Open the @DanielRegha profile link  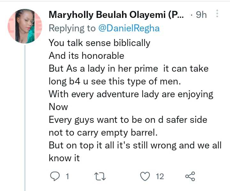pos(128,28)
